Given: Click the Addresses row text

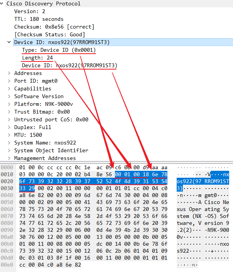Looking at the screenshot, I should [x=28, y=73].
